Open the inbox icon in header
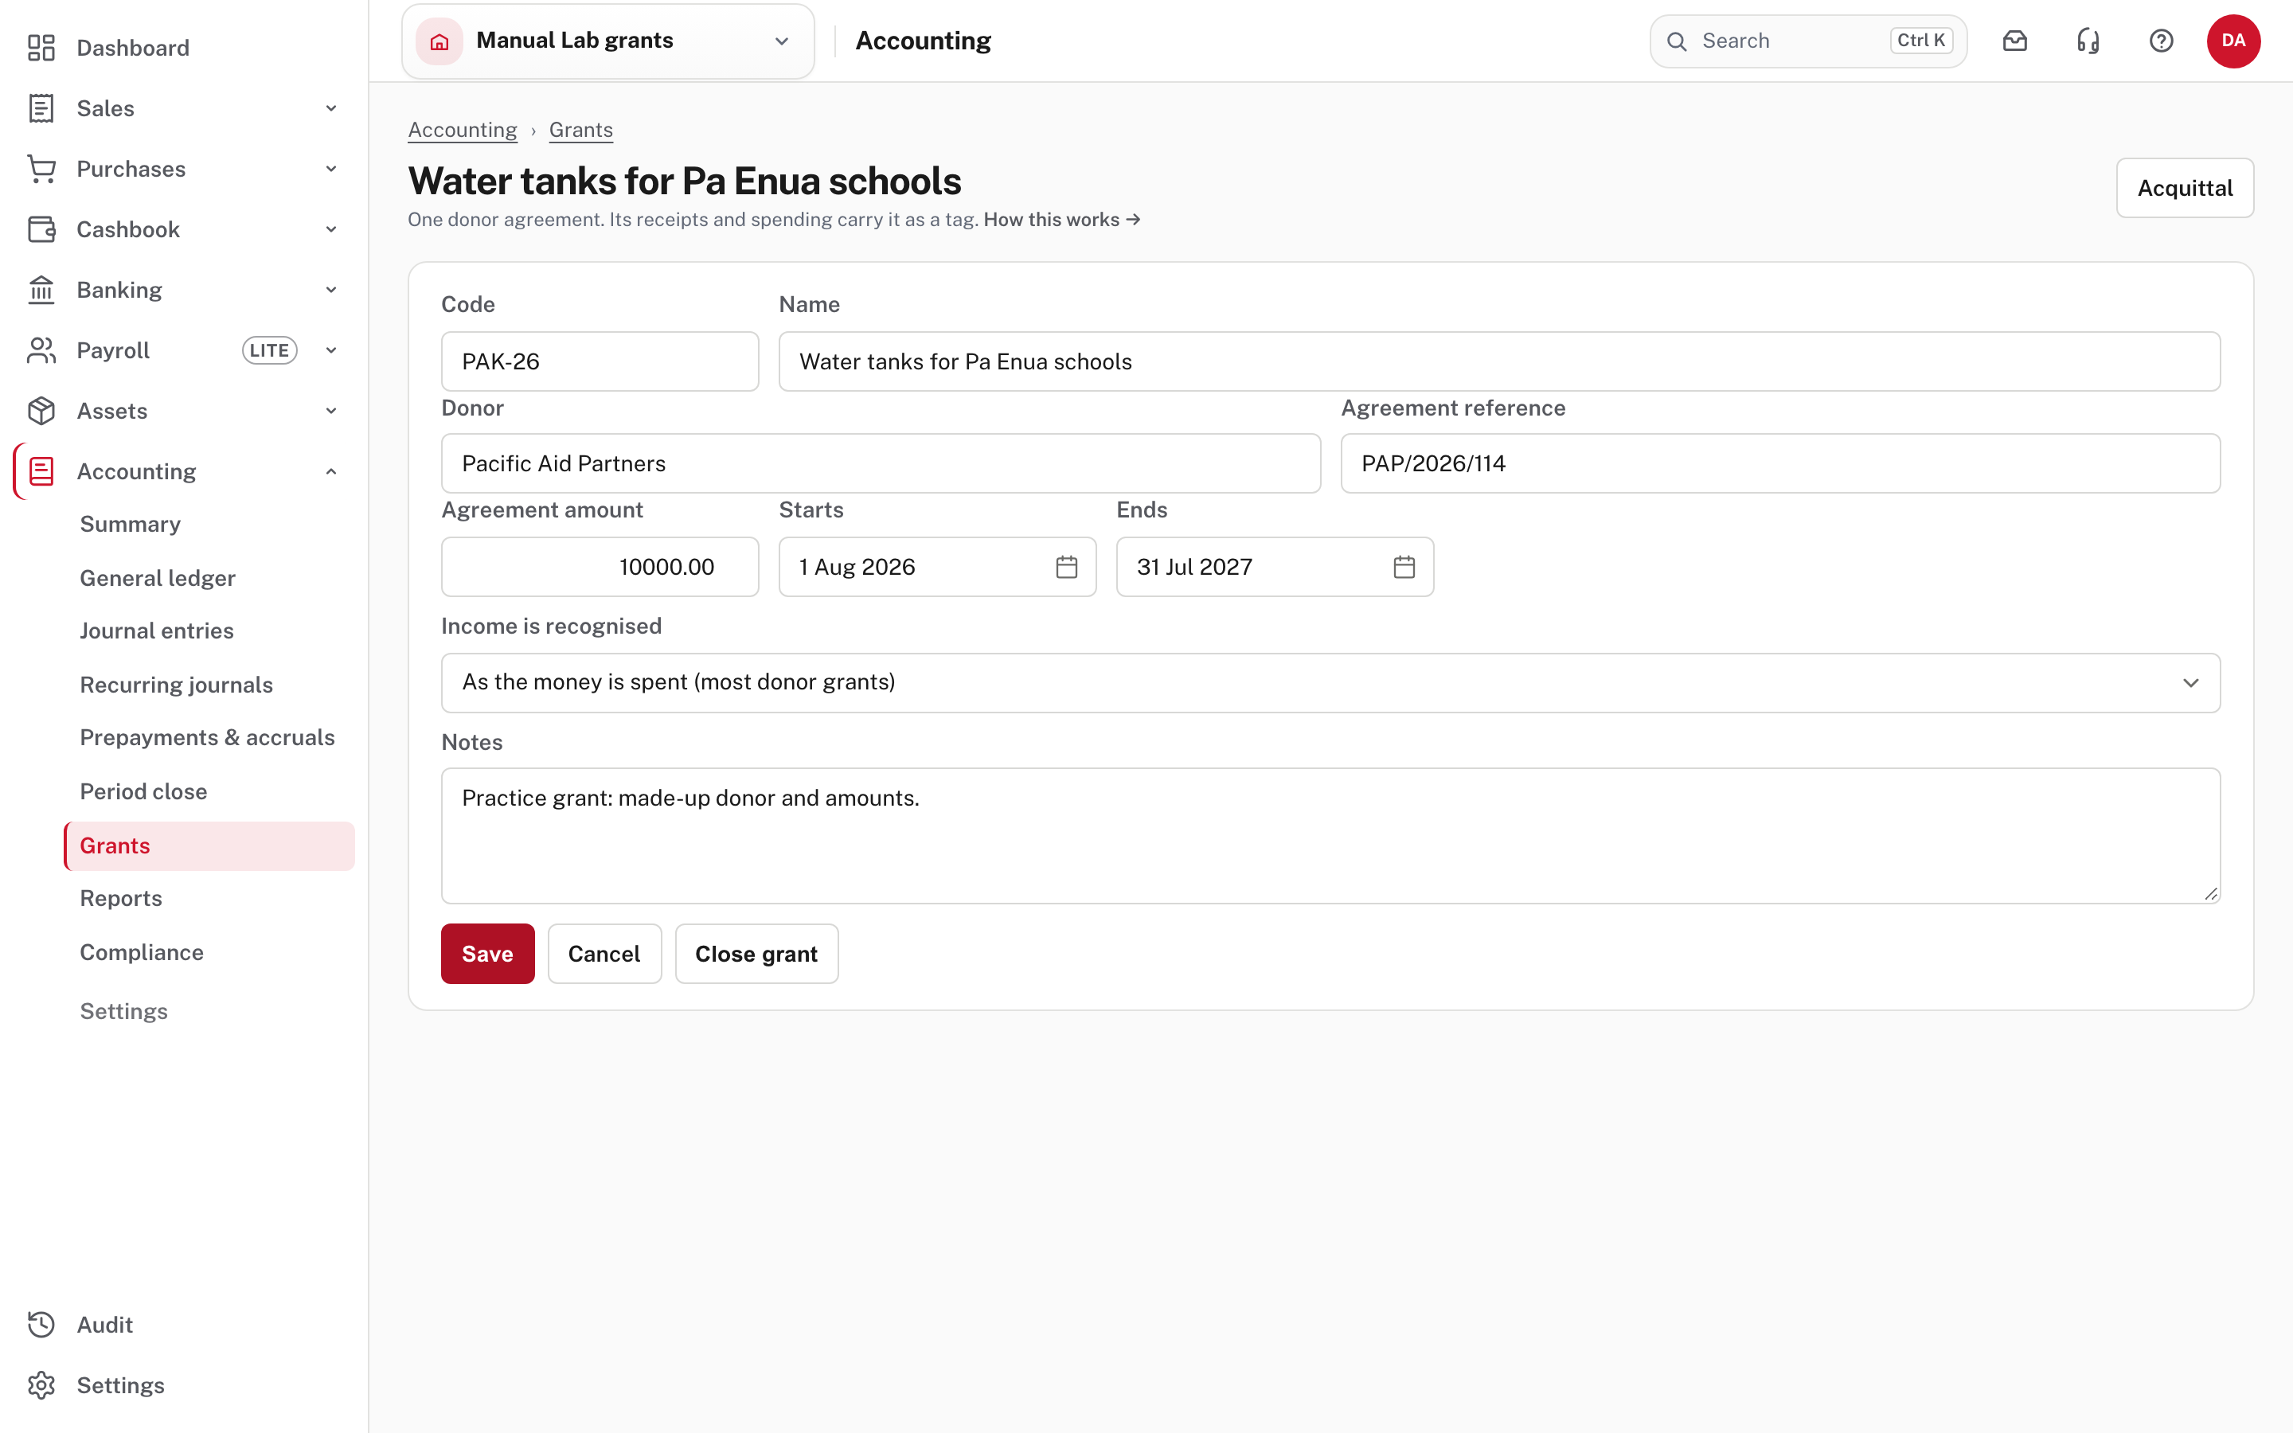2293x1433 pixels. pos(2015,41)
